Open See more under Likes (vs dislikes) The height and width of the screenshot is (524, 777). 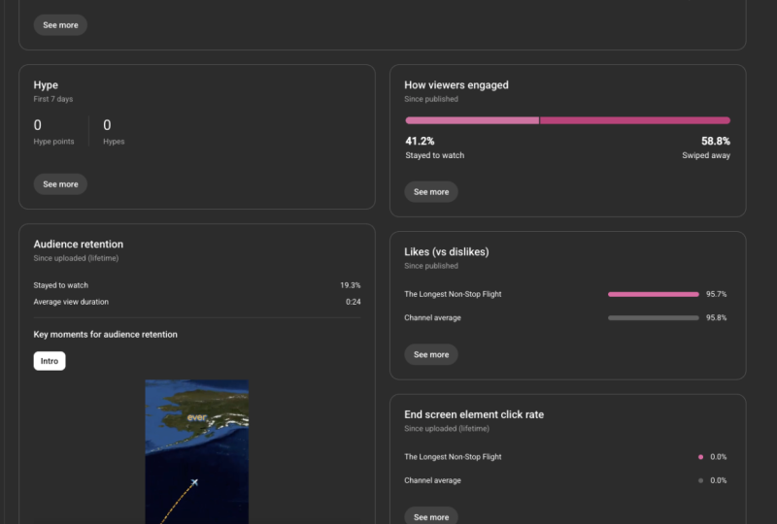[x=431, y=354]
